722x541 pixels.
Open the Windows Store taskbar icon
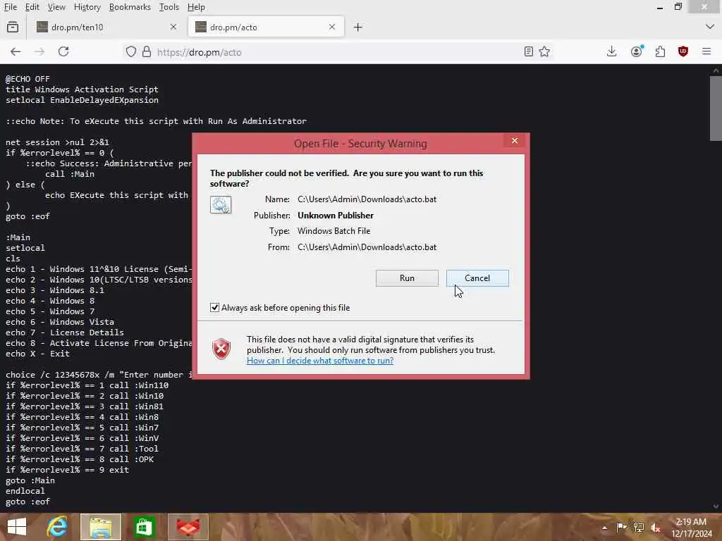[x=144, y=527]
